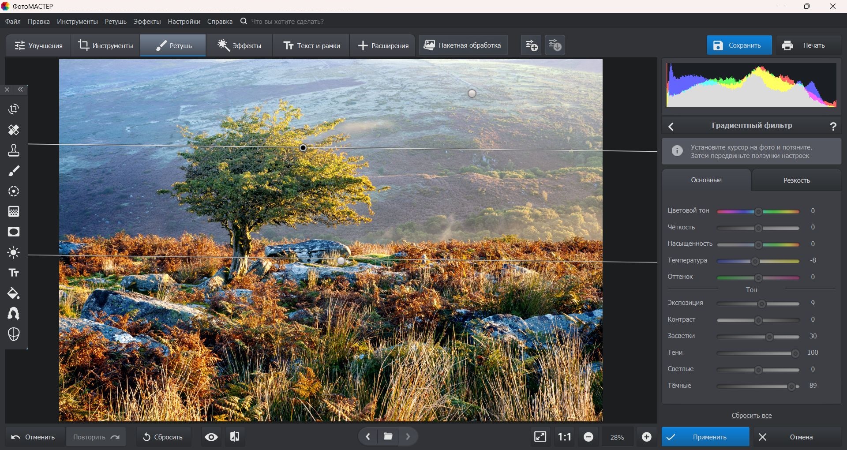Toggle fit-to-screen view icon
This screenshot has width=847, height=450.
[x=540, y=437]
